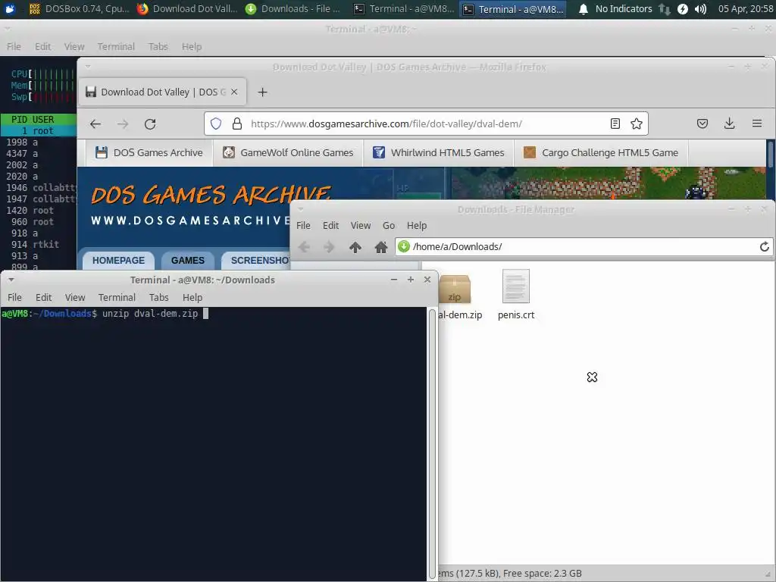Open file manager window menu arrow
The image size is (776, 582).
tap(300, 209)
